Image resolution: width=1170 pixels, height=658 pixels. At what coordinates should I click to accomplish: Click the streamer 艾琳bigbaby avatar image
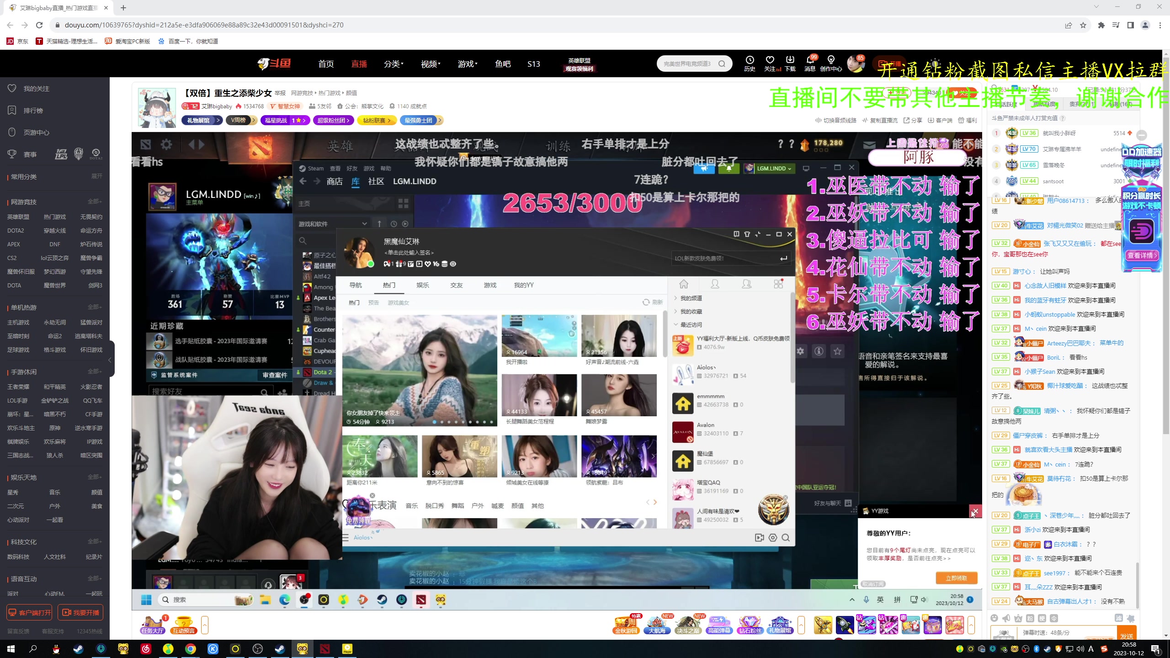point(157,108)
